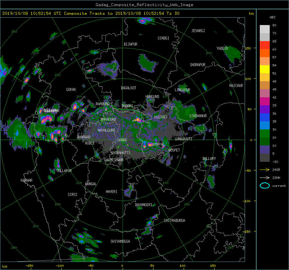Pick the dark grey color above -20 dBZ
Viewport: 289px width, 270px height.
coord(265,158)
